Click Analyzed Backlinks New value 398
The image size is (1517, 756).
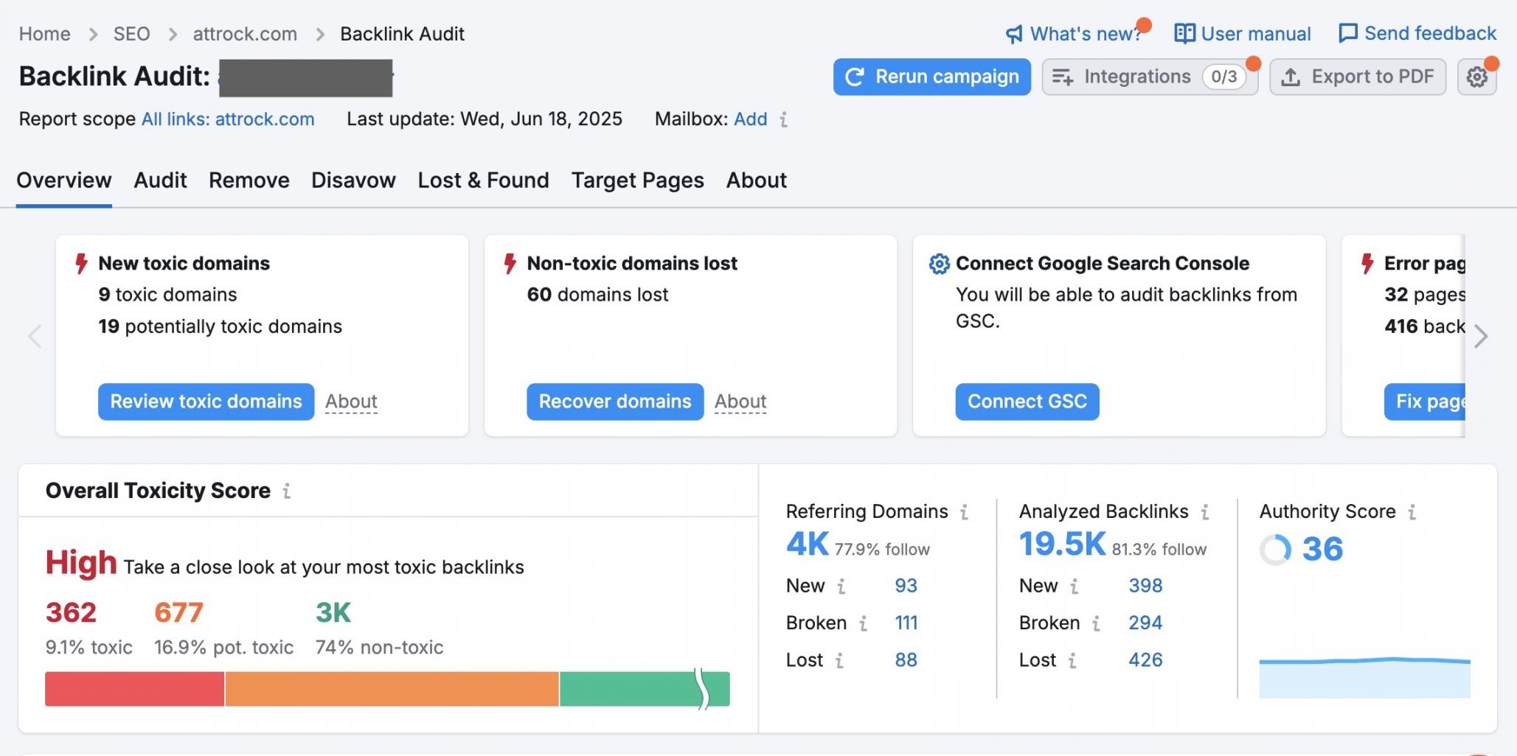(1145, 587)
